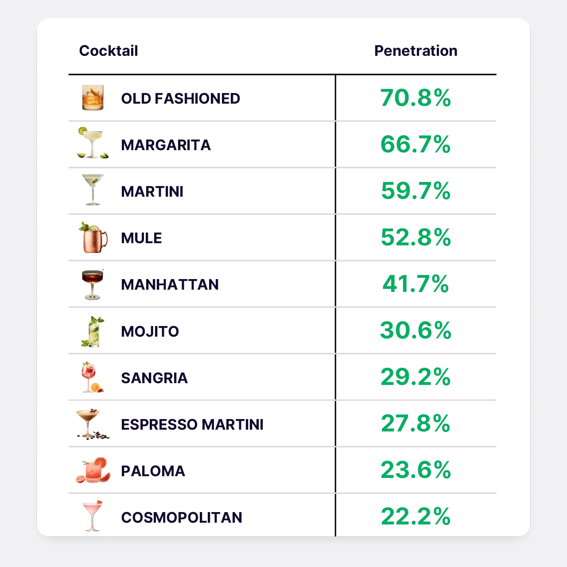The height and width of the screenshot is (567, 567).
Task: Click the Margarita cocktail icon
Action: click(93, 143)
